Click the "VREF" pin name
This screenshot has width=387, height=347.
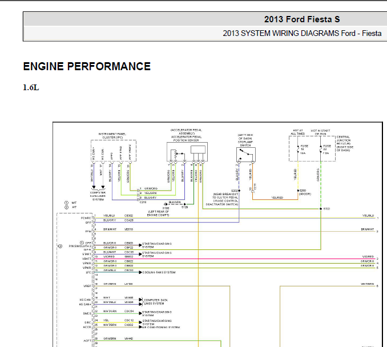pyautogui.click(x=87, y=286)
